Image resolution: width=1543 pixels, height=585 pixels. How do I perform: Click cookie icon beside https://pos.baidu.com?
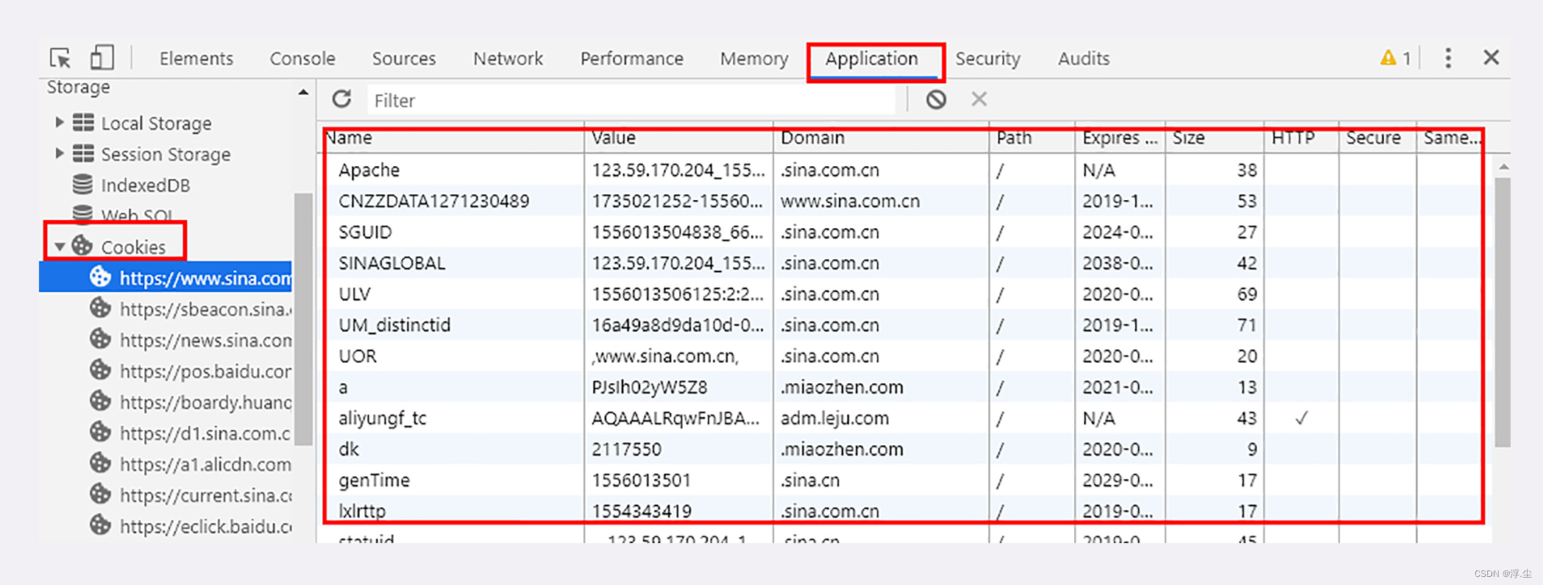pyautogui.click(x=100, y=369)
